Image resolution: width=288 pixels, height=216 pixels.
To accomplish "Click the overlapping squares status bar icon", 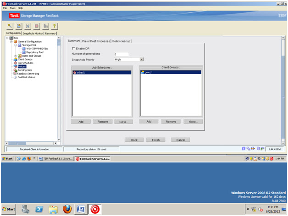I will click(x=248, y=149).
